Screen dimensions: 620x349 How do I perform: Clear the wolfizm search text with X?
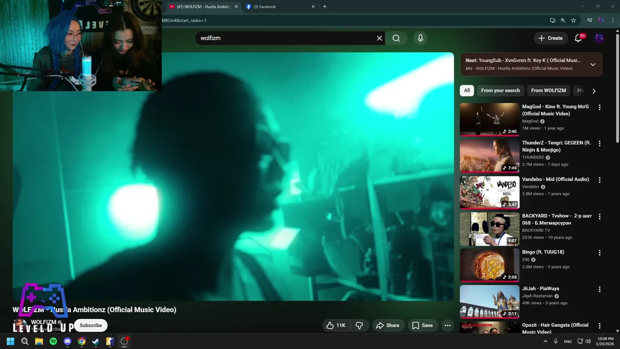click(x=379, y=38)
